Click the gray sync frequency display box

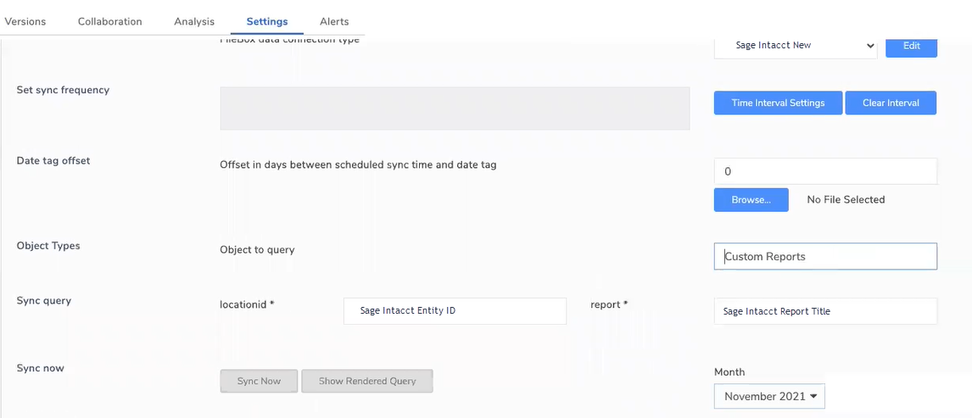pyautogui.click(x=455, y=109)
